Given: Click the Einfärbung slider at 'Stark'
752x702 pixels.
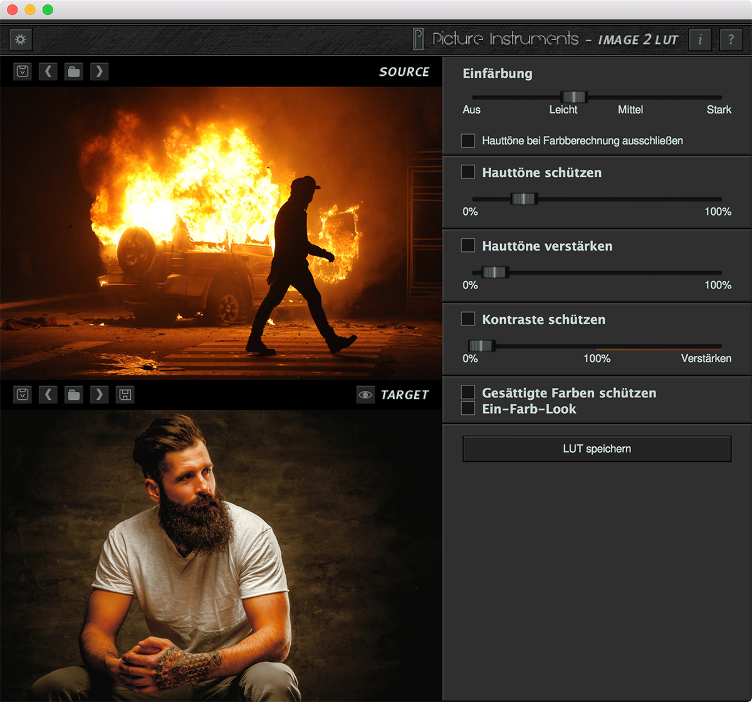Looking at the screenshot, I should 718,97.
